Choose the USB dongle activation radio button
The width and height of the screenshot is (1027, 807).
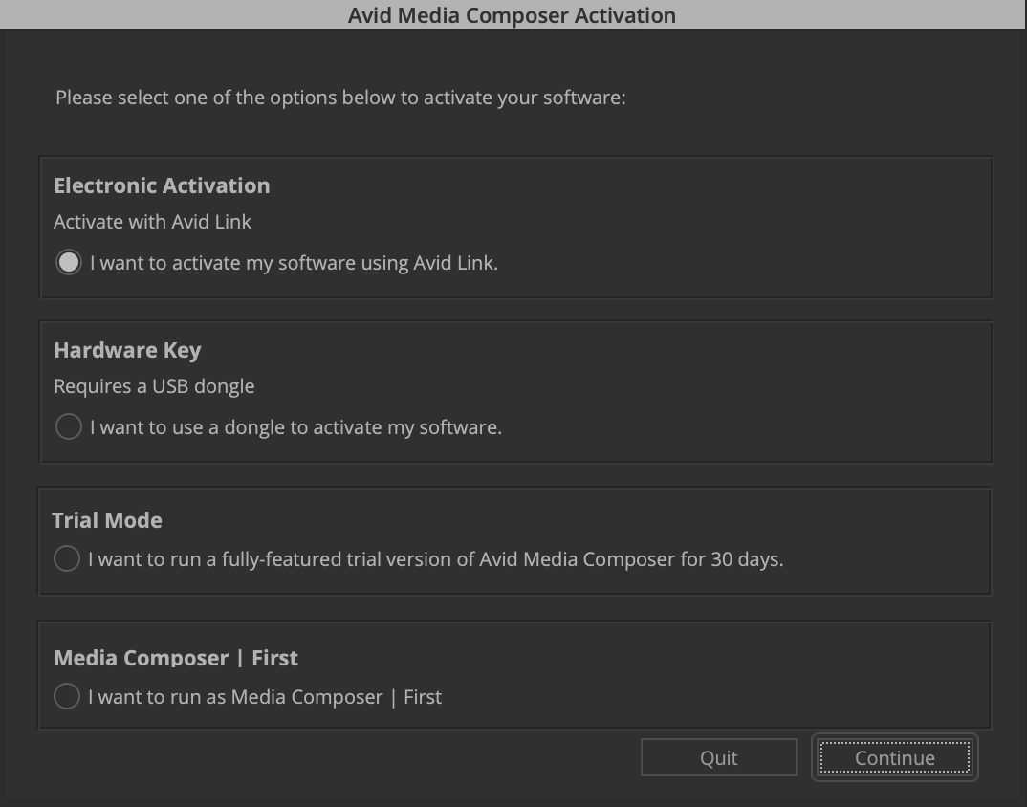click(69, 427)
